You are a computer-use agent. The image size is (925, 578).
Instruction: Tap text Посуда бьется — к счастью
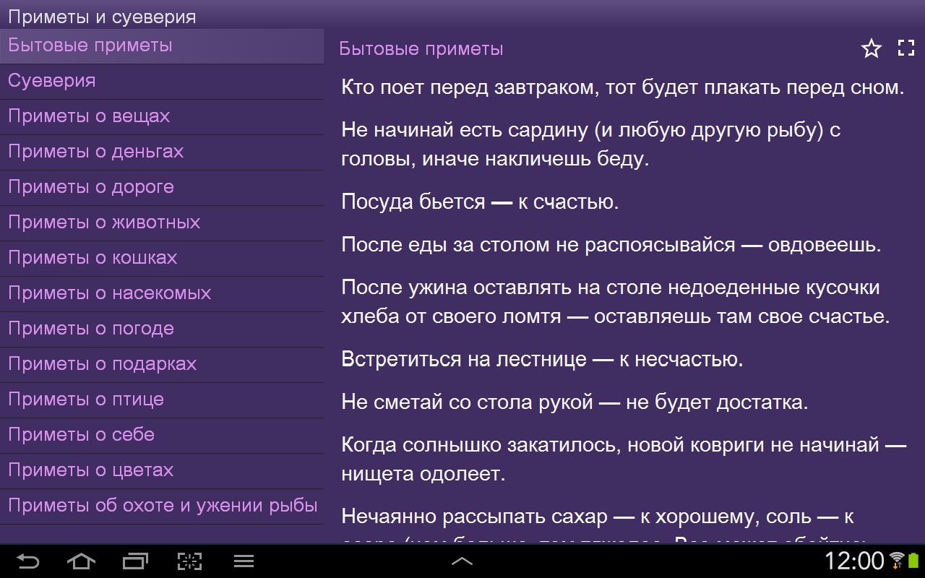tap(480, 202)
